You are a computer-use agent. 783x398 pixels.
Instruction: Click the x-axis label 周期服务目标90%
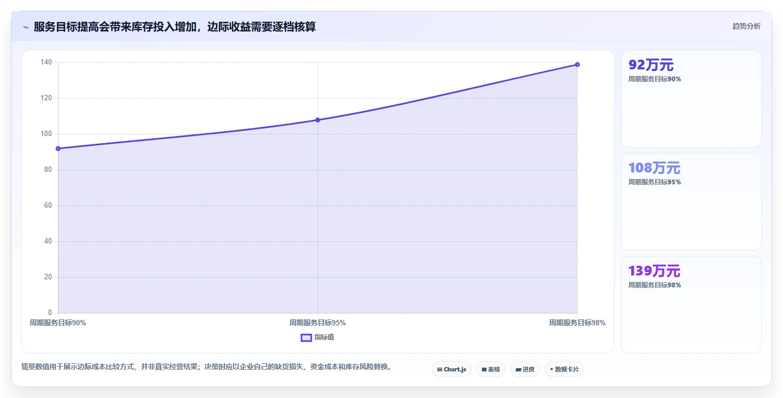58,323
